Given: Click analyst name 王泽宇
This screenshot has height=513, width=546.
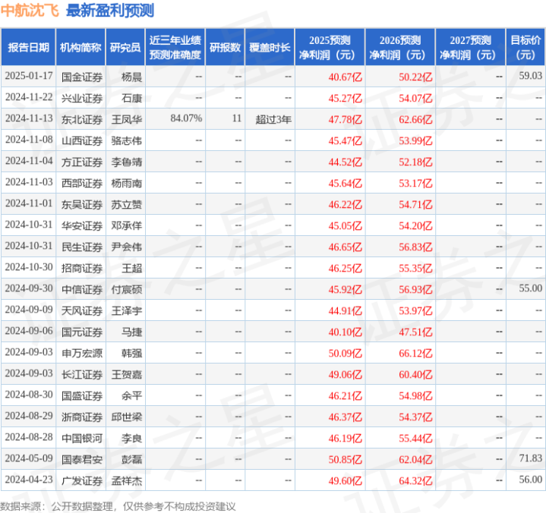Looking at the screenshot, I should pos(127,310).
